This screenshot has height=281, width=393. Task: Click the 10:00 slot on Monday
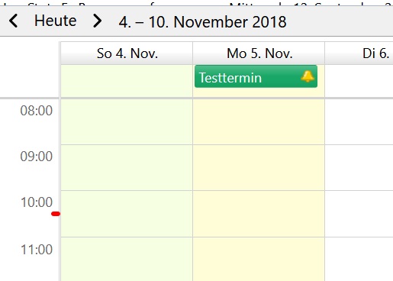pos(259,214)
